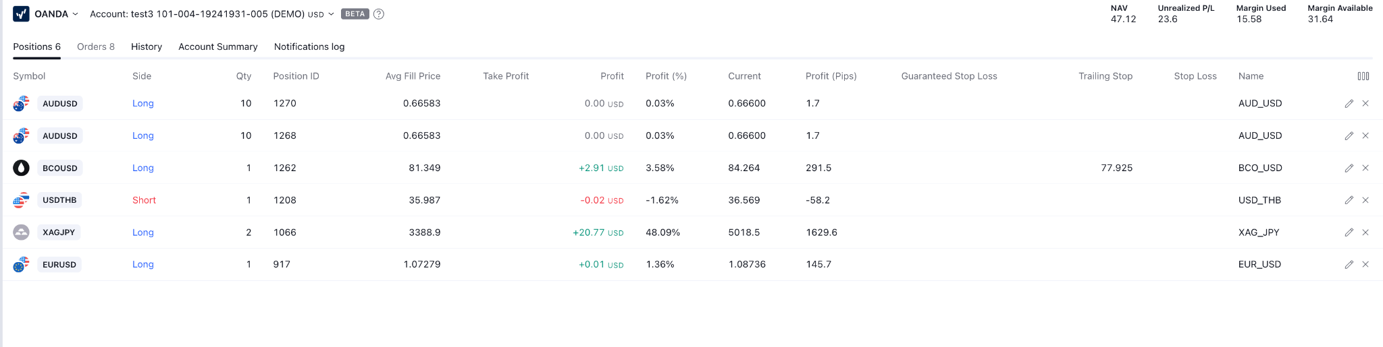
Task: Sort by Avg Fill Price header
Action: pos(413,76)
